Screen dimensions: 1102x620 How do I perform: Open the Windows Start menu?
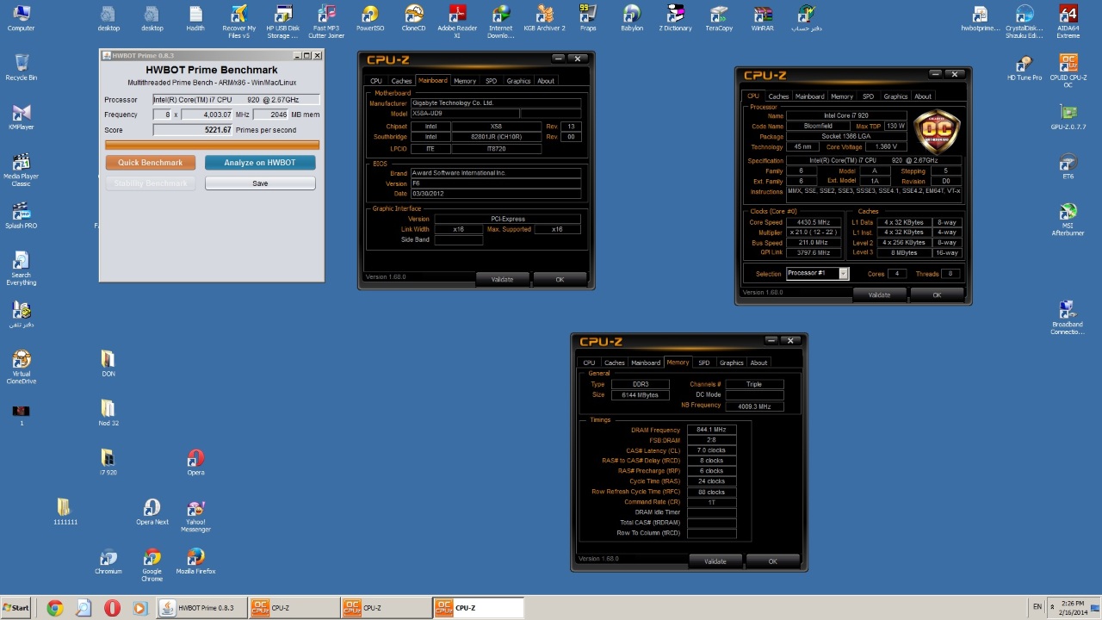pyautogui.click(x=15, y=608)
